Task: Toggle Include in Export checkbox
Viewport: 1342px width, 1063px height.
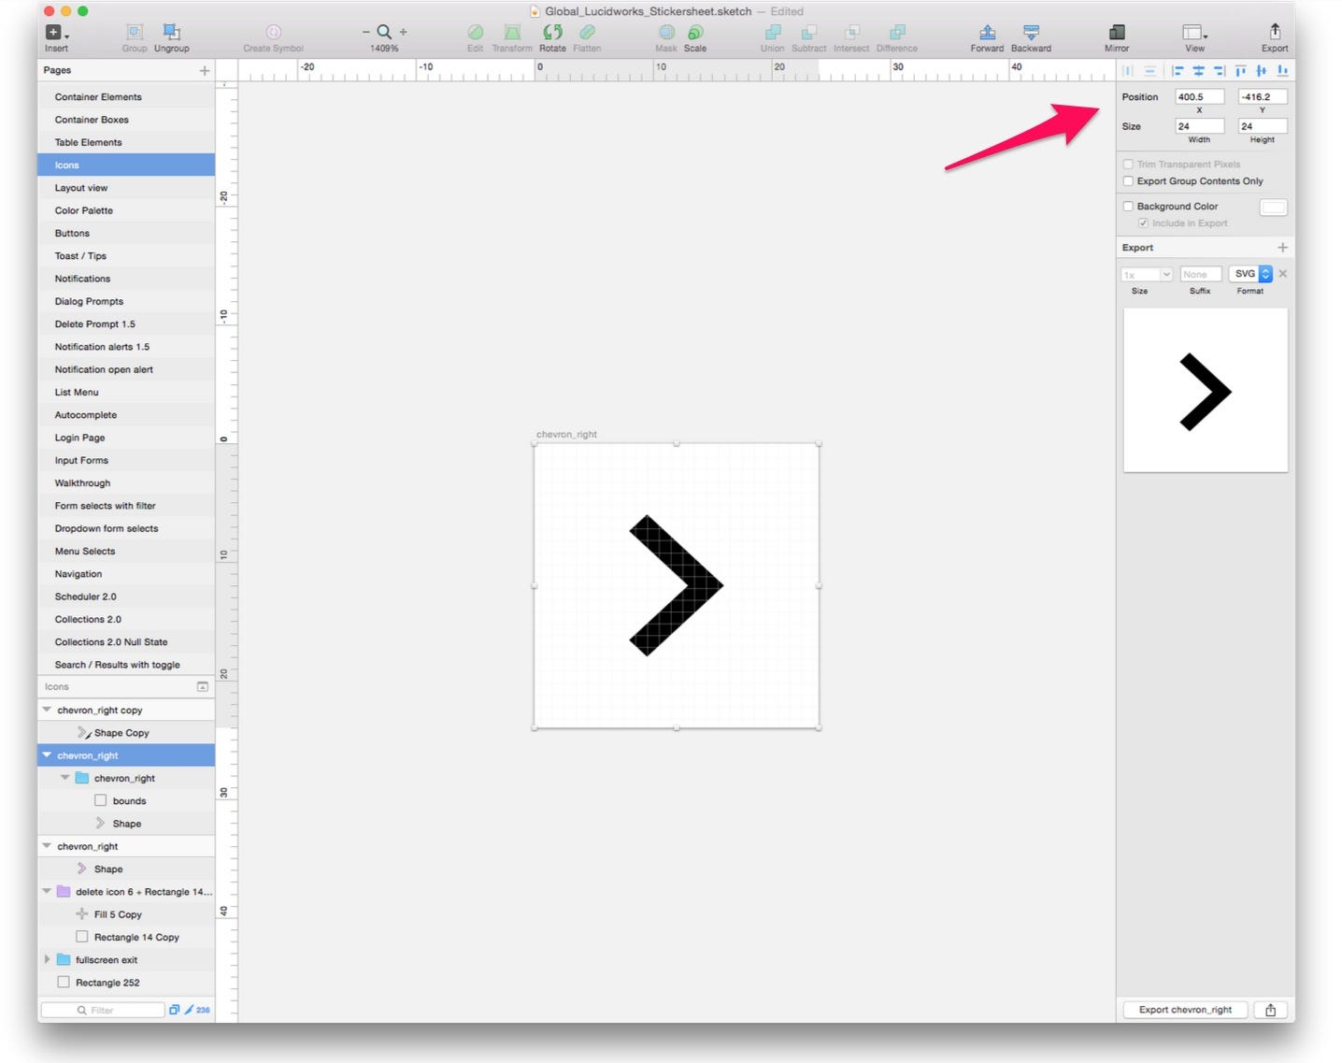Action: pos(1143,223)
